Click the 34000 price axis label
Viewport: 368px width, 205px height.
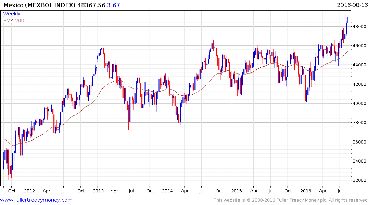(x=359, y=161)
